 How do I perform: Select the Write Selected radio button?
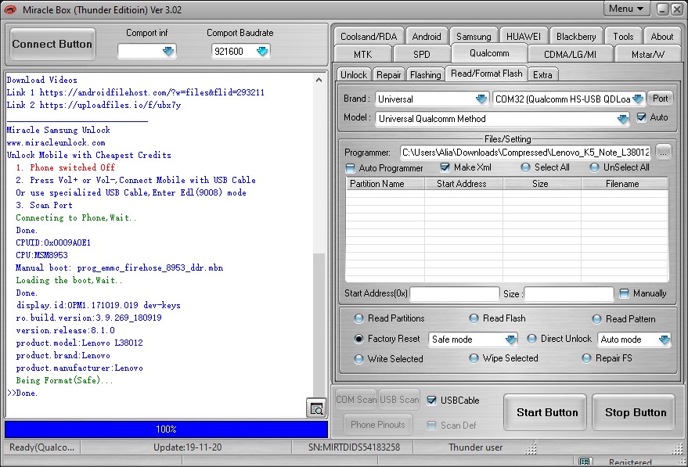pos(358,359)
